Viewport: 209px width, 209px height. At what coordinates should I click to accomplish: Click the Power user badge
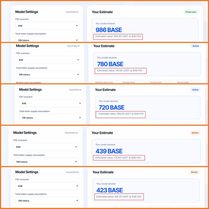point(191,12)
